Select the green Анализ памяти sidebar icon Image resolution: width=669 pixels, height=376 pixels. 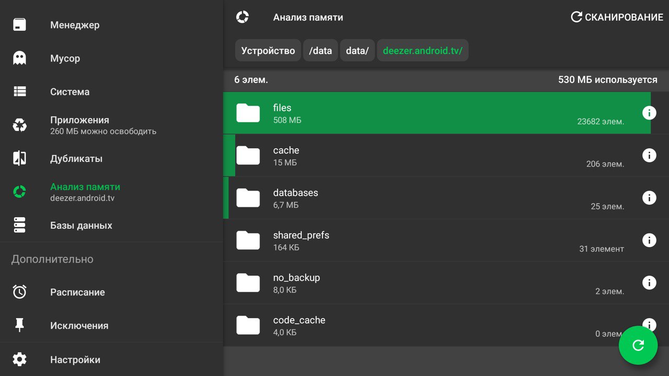pos(19,192)
